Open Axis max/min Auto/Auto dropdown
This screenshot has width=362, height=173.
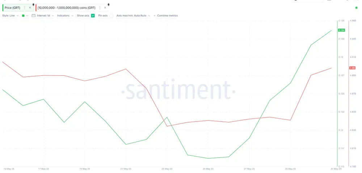pos(133,16)
